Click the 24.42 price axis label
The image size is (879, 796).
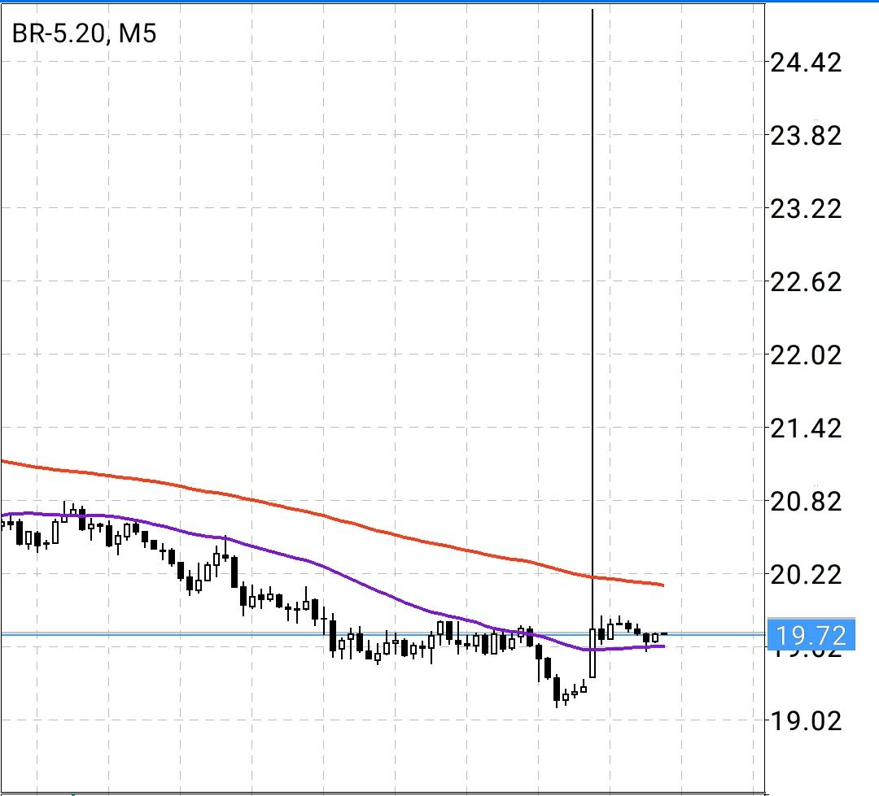806,62
